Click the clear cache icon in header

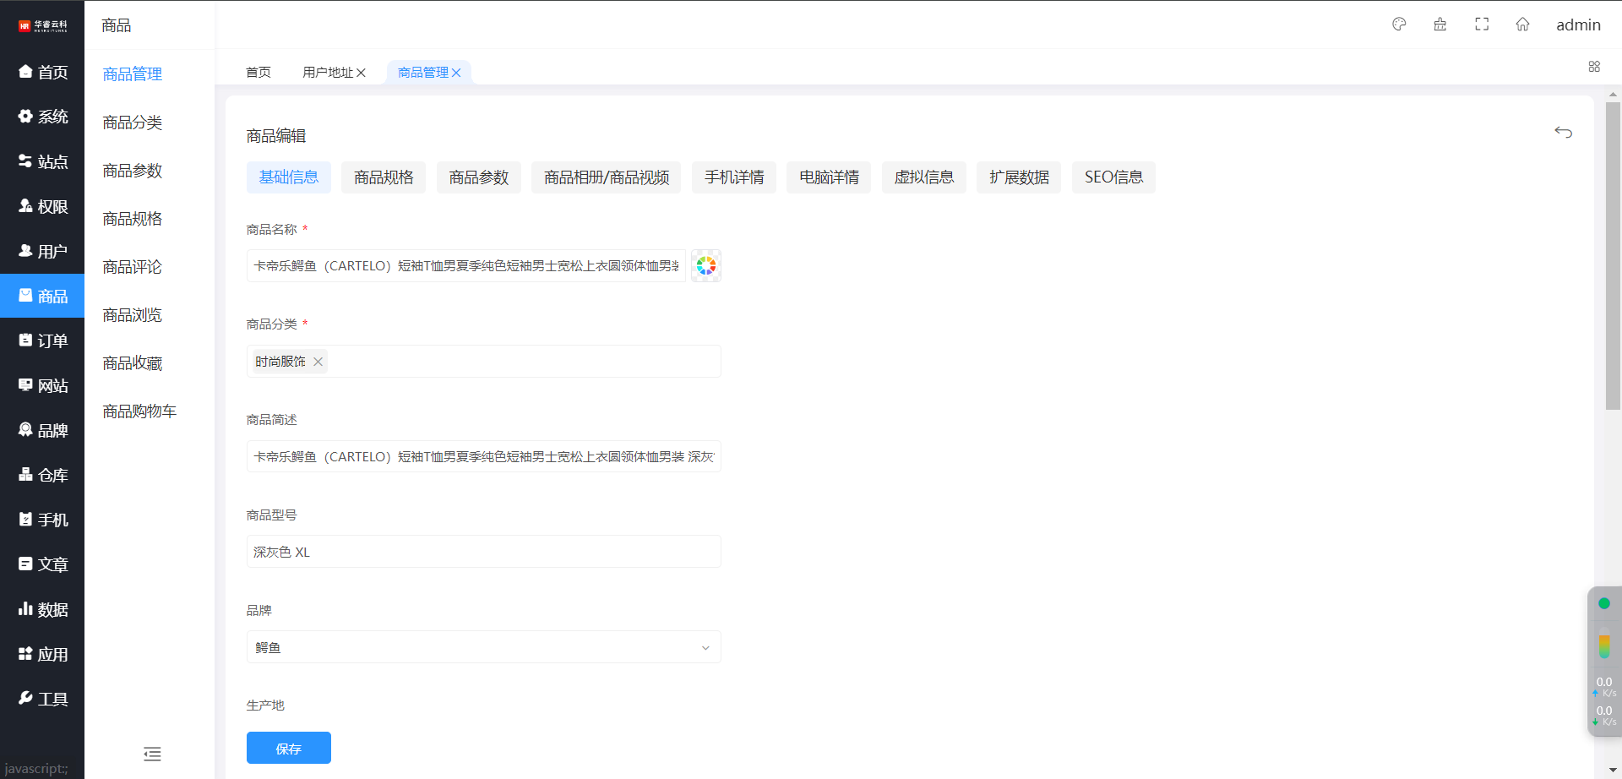[1440, 25]
